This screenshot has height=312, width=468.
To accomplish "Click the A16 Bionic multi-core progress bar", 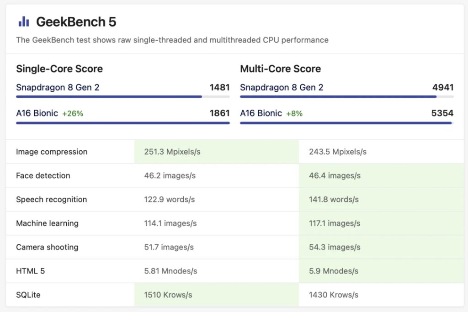I will (347, 122).
